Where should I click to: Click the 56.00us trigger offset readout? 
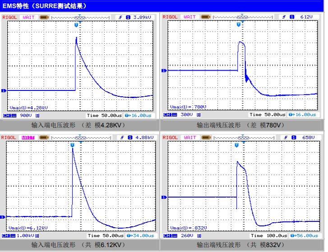point(304,236)
